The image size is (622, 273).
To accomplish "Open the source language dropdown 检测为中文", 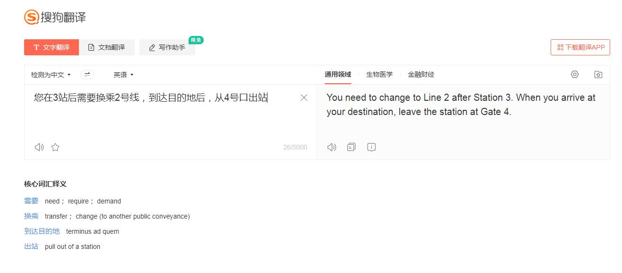I will click(x=51, y=75).
